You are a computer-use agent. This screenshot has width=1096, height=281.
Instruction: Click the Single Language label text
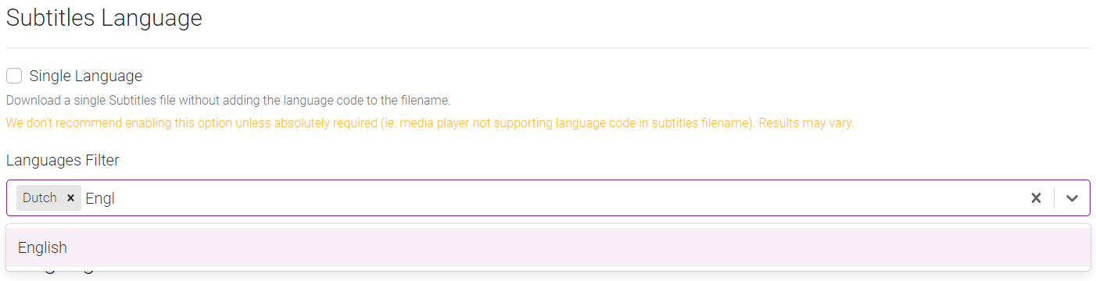pos(86,76)
